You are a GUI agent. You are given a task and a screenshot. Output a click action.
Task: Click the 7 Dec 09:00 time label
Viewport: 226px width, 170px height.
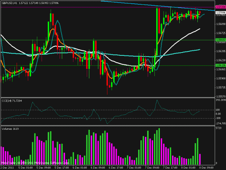point(152,168)
